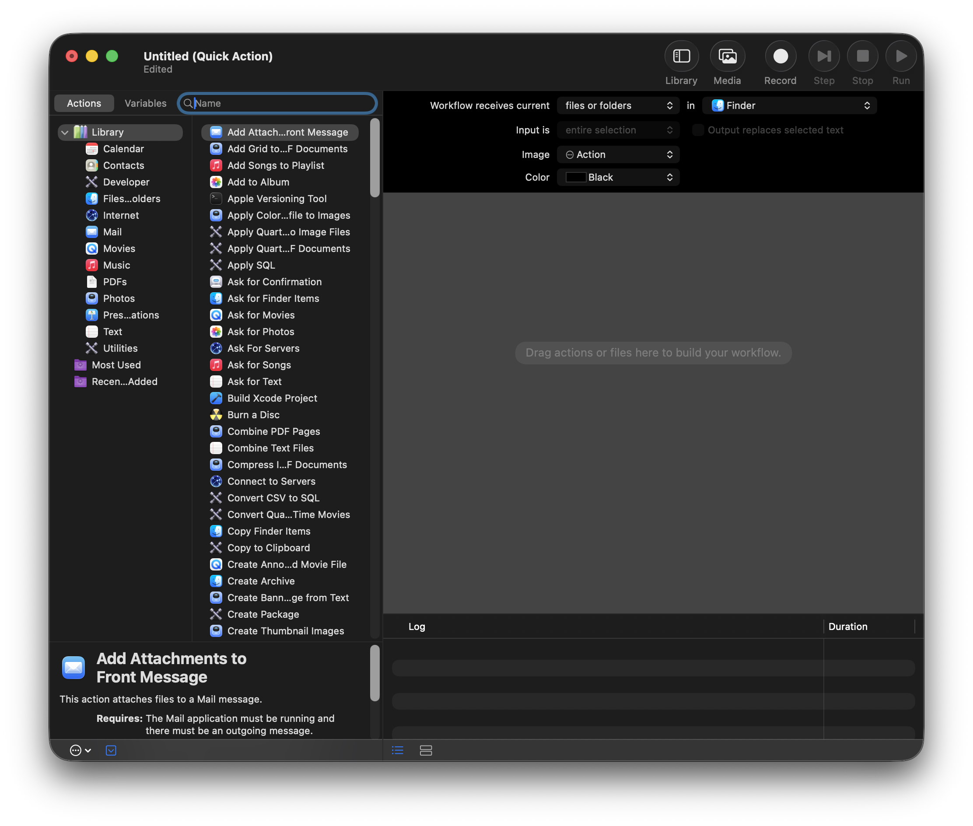Show the variables split view icon
Image resolution: width=973 pixels, height=826 pixels.
click(426, 751)
